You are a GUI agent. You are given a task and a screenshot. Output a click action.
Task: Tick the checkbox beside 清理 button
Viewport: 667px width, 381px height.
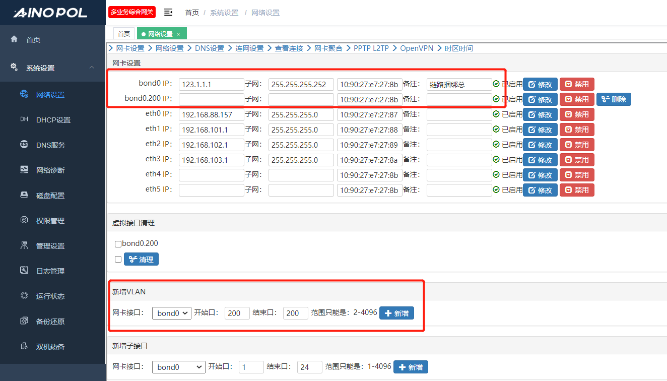[x=118, y=260]
